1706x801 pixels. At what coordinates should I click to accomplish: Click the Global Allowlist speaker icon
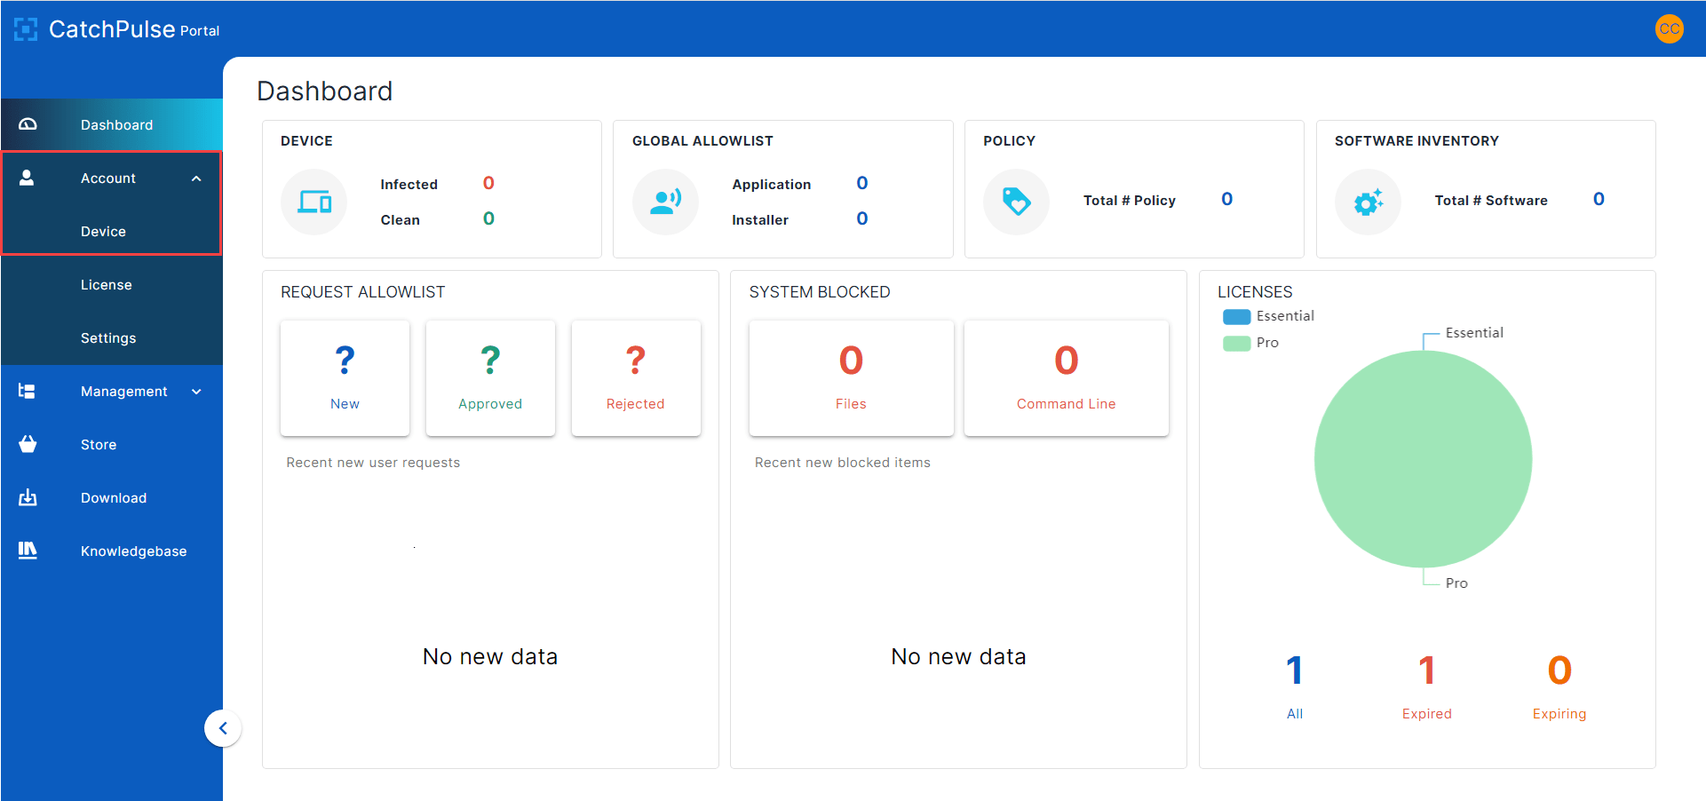click(x=665, y=202)
